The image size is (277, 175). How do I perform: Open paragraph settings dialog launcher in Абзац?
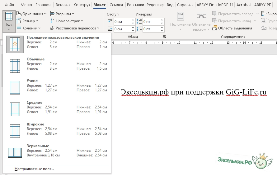click(x=164, y=37)
